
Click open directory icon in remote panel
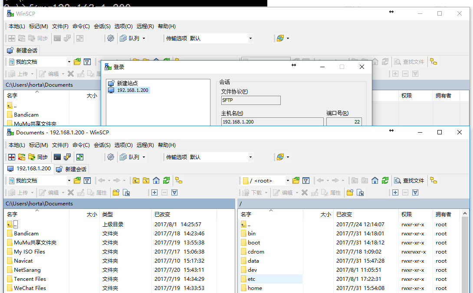tap(296, 181)
